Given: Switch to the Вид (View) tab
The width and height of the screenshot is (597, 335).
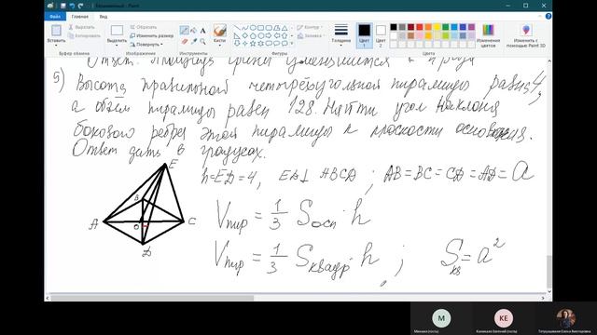Looking at the screenshot, I should (x=104, y=17).
